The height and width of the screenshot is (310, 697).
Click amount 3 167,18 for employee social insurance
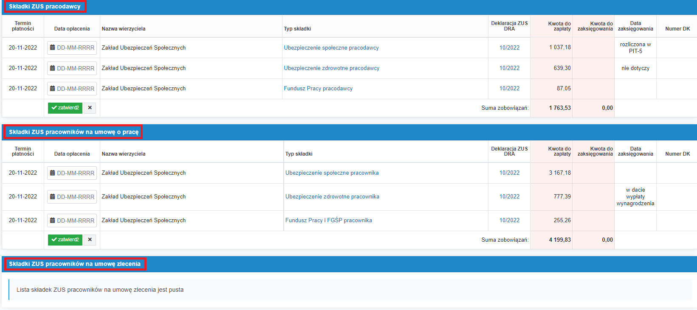(x=560, y=173)
